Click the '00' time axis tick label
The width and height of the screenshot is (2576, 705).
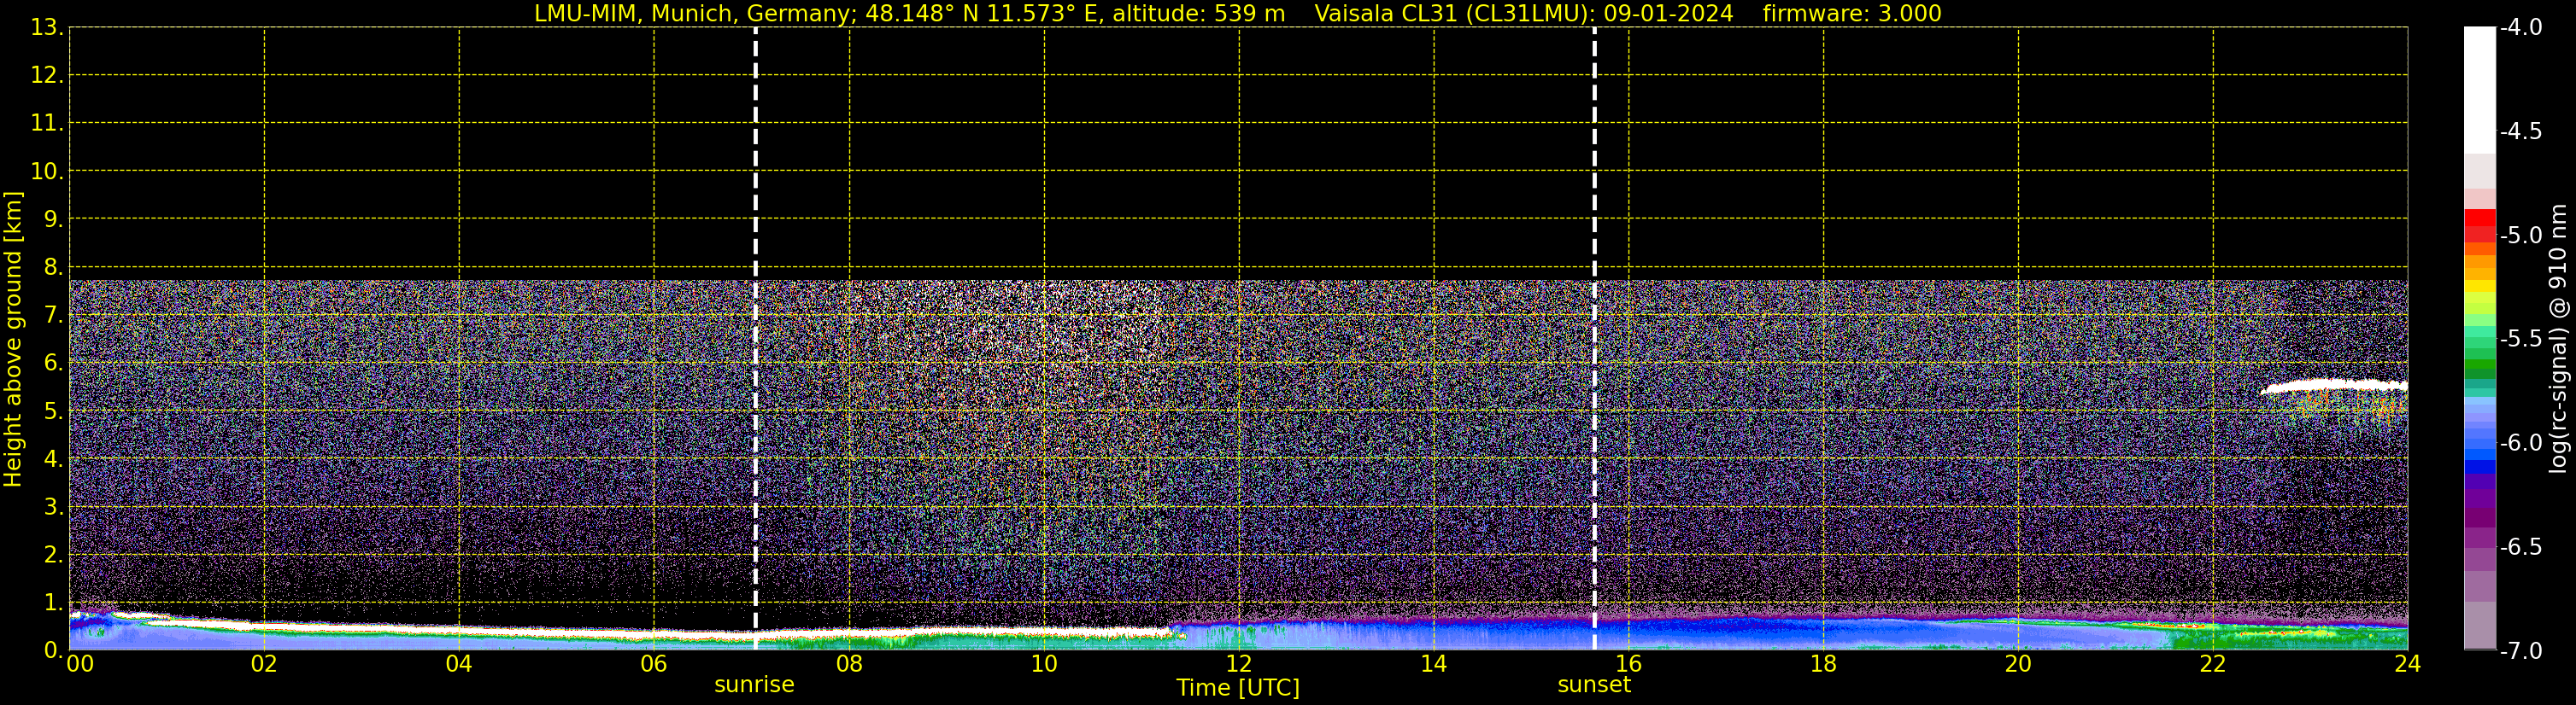[x=80, y=664]
